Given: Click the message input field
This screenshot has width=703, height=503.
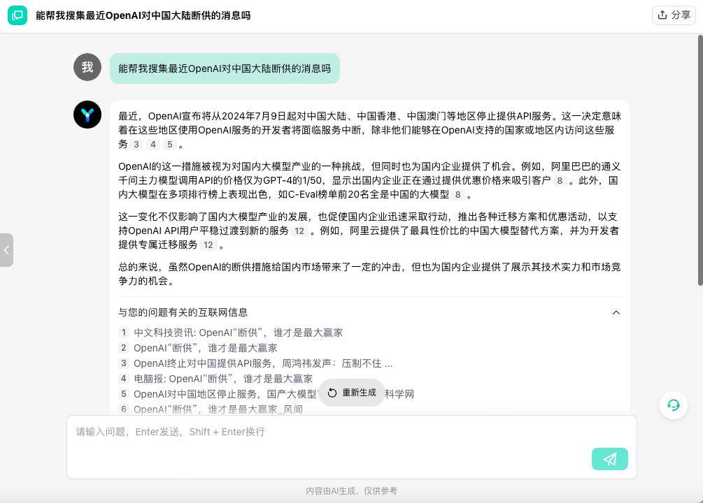Looking at the screenshot, I should click(351, 447).
